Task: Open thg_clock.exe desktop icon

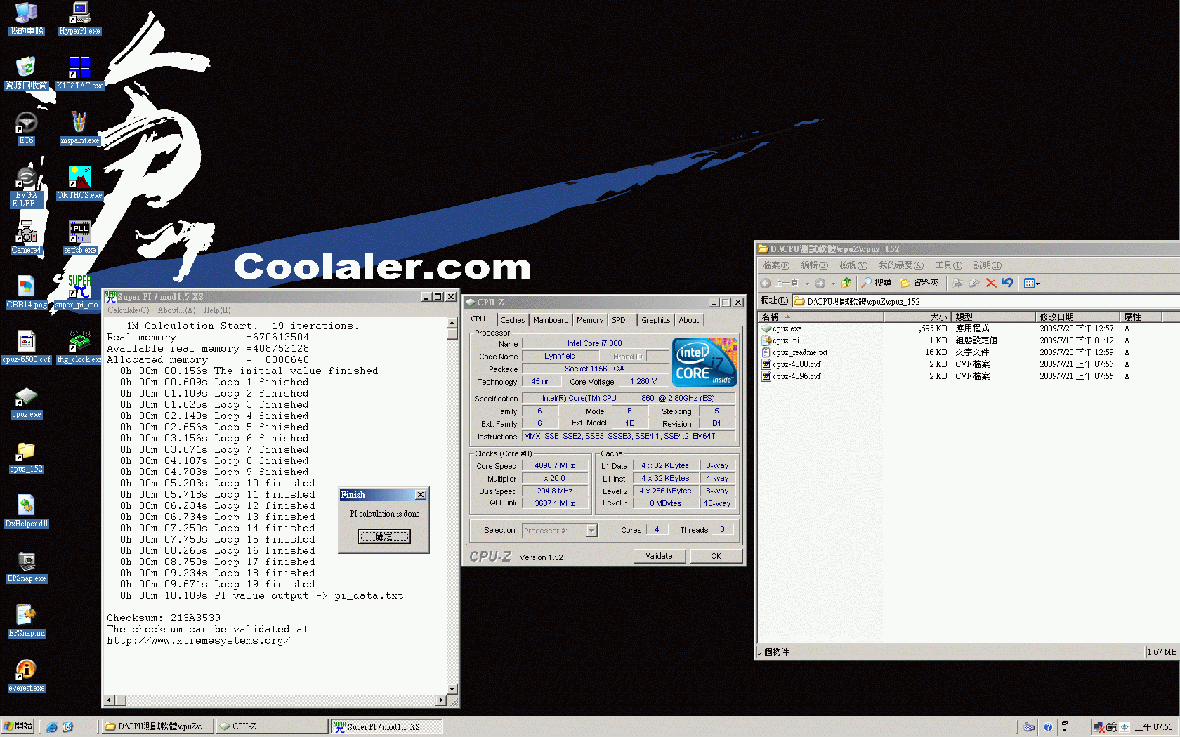Action: [x=79, y=347]
